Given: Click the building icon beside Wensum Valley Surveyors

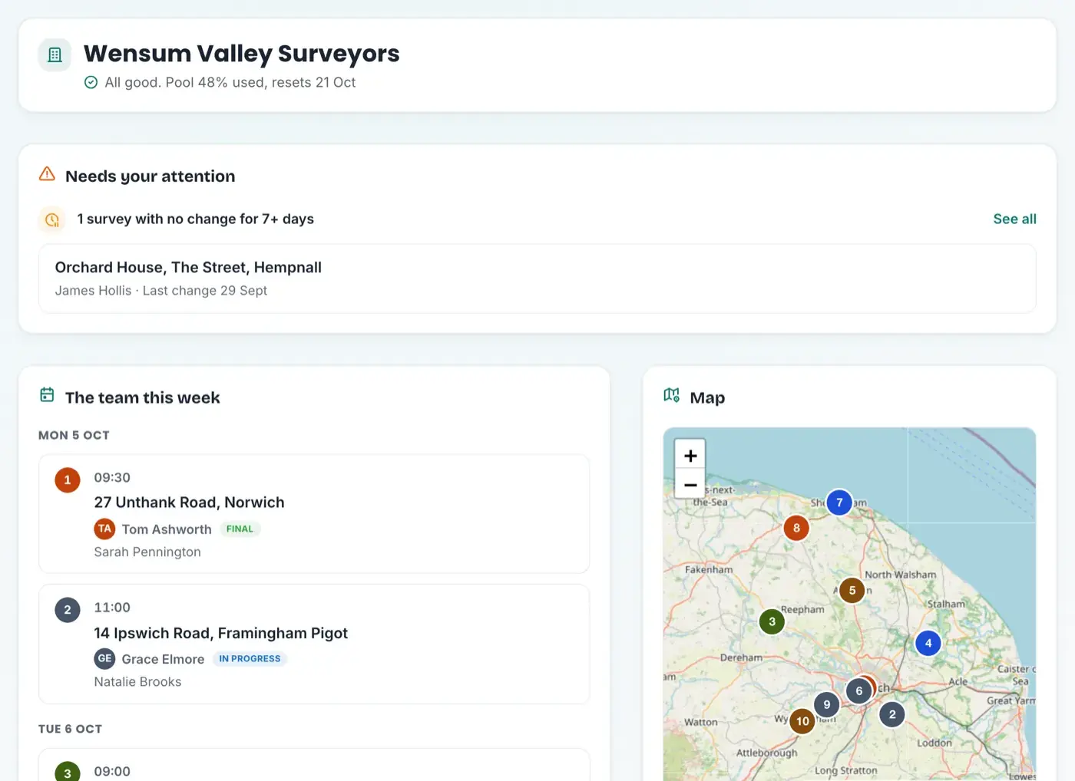Looking at the screenshot, I should pos(55,54).
